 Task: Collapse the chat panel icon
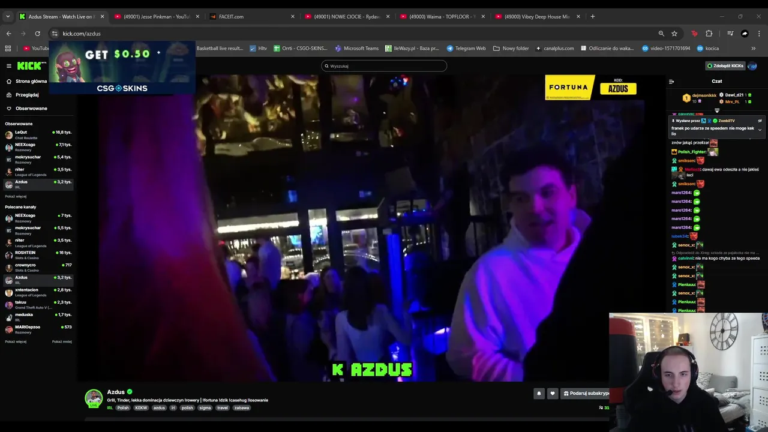pos(671,82)
